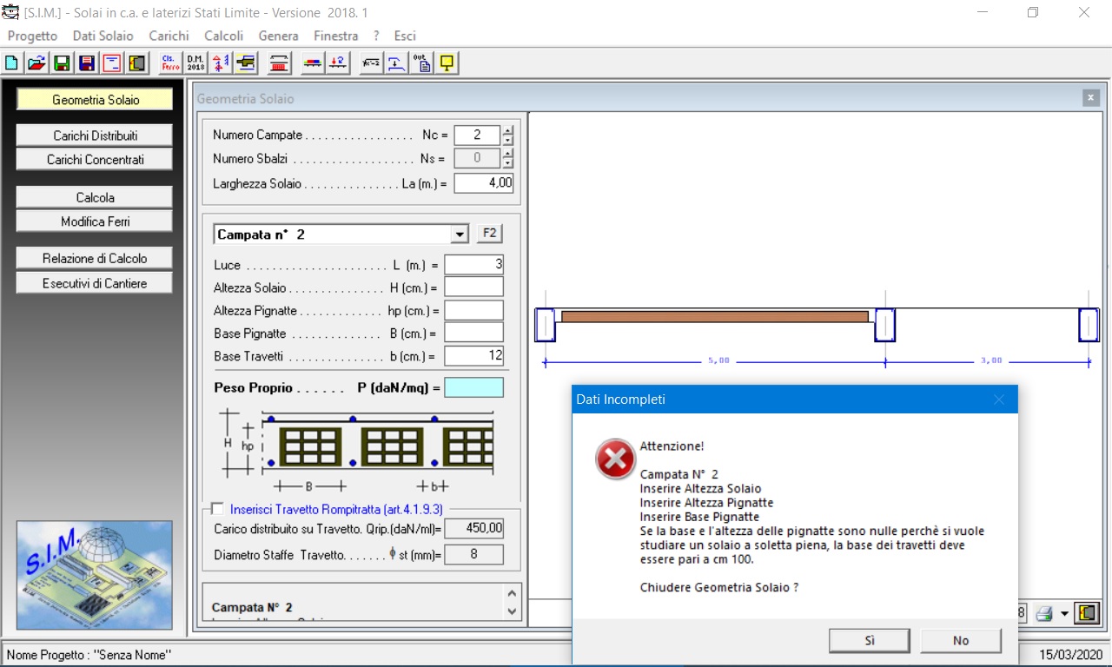Screen dimensions: 1112x667
Task: Click the yellow-highlighted beam section icon
Action: pos(246,63)
